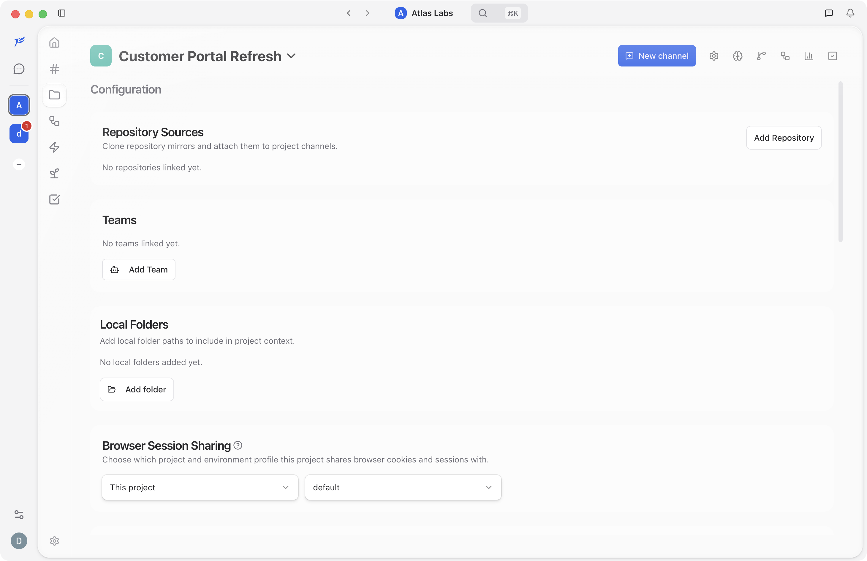
Task: Go back with the left arrow
Action: tap(349, 13)
